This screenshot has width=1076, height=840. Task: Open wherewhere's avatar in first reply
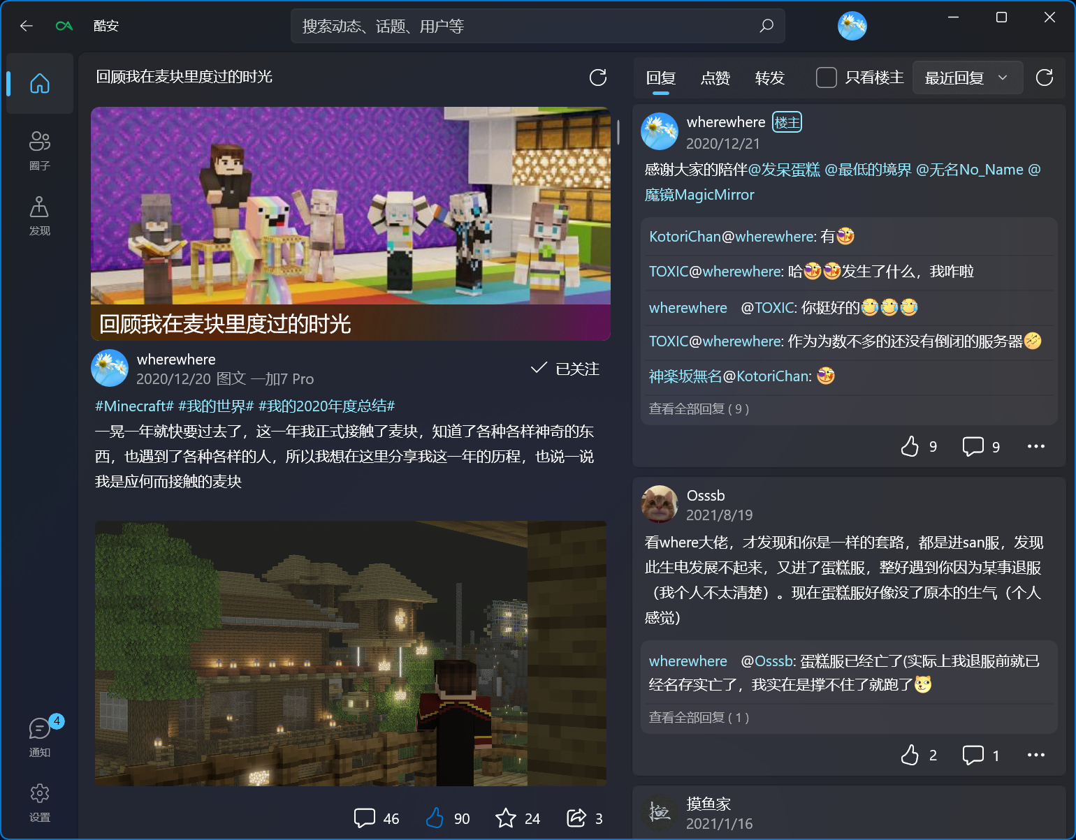point(660,131)
